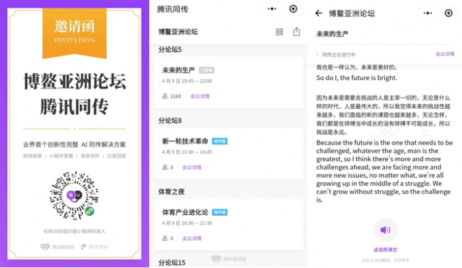Click the 4月9日 13:30 — 14:45 time text

[x=187, y=152]
